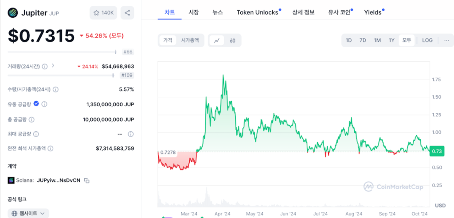Click the #109 volume rank badge
Image resolution: width=454 pixels, height=218 pixels.
[x=127, y=75]
